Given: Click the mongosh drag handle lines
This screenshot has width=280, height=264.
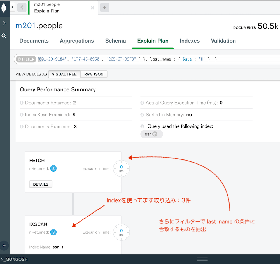Looking at the screenshot, I should point(202,259).
